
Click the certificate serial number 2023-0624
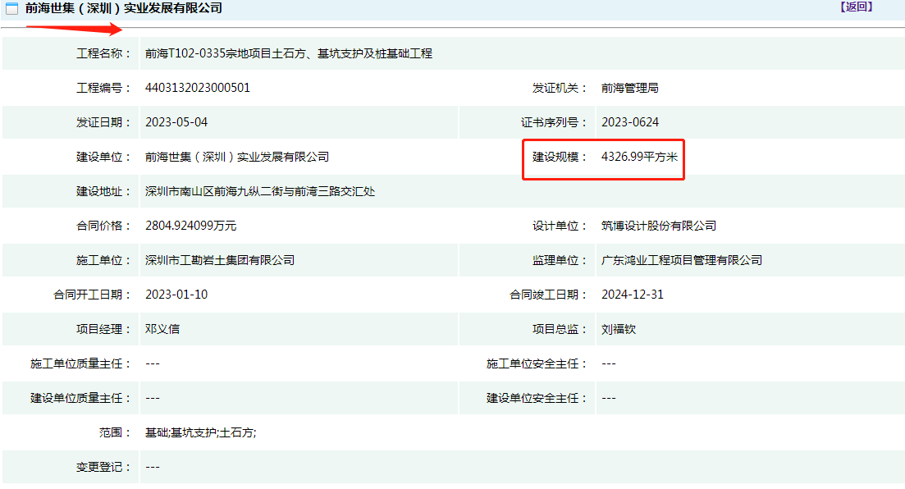pos(629,122)
